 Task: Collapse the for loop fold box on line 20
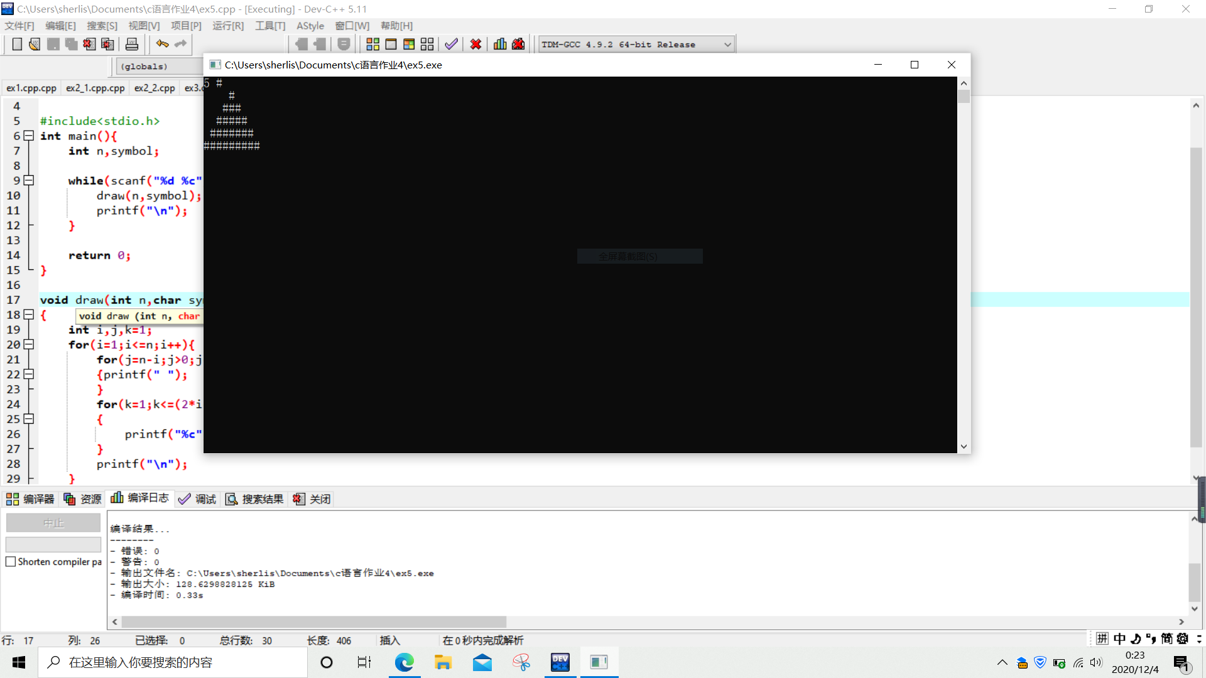[28, 345]
